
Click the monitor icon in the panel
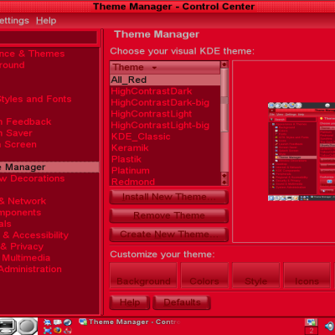[x=8, y=326]
